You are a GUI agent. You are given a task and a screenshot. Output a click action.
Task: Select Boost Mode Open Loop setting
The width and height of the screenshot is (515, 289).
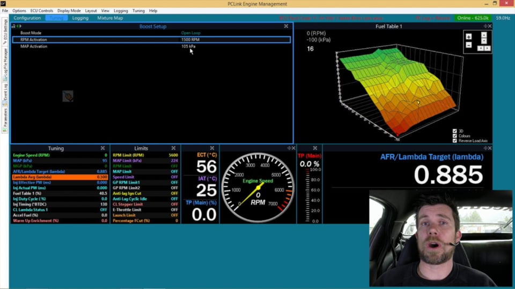click(x=151, y=33)
